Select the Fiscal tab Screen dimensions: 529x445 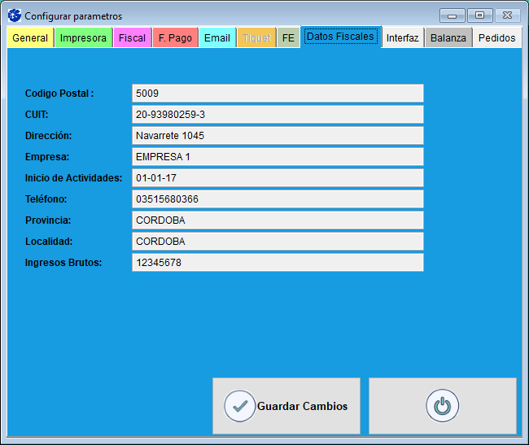tap(132, 38)
